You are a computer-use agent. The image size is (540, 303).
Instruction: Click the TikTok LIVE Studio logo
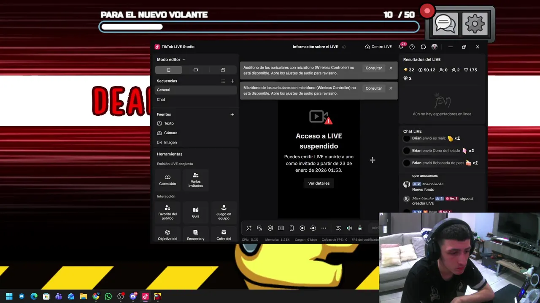157,47
